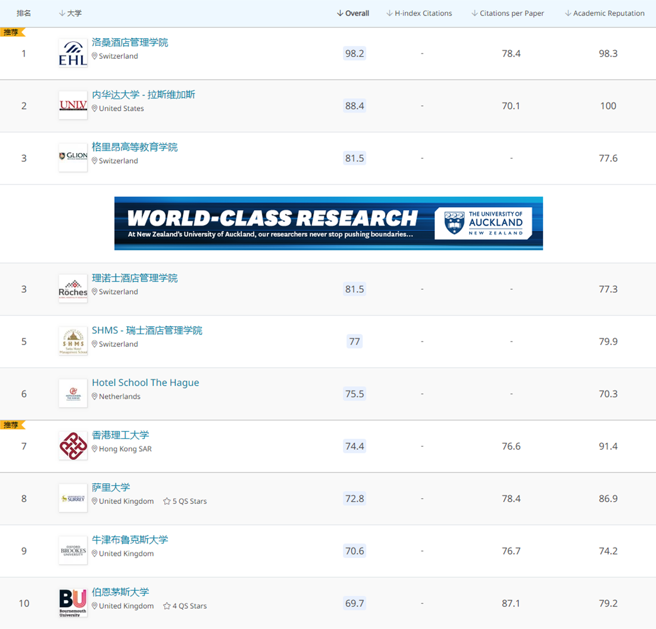This screenshot has height=629, width=656.
Task: Select Citations per Paper value 70.1
Action: pyautogui.click(x=511, y=106)
